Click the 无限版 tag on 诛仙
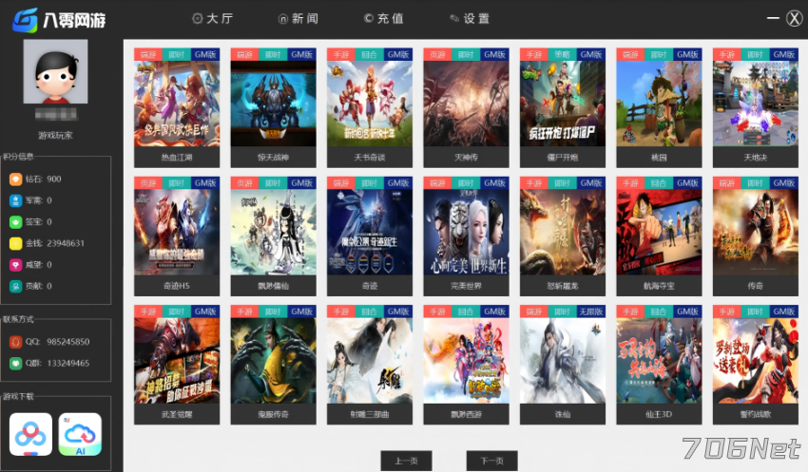Screen dimensions: 808x472 [x=590, y=312]
